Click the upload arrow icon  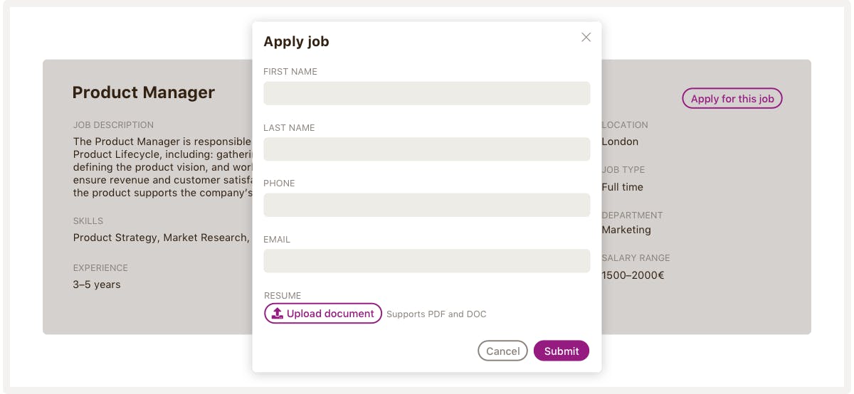point(278,314)
